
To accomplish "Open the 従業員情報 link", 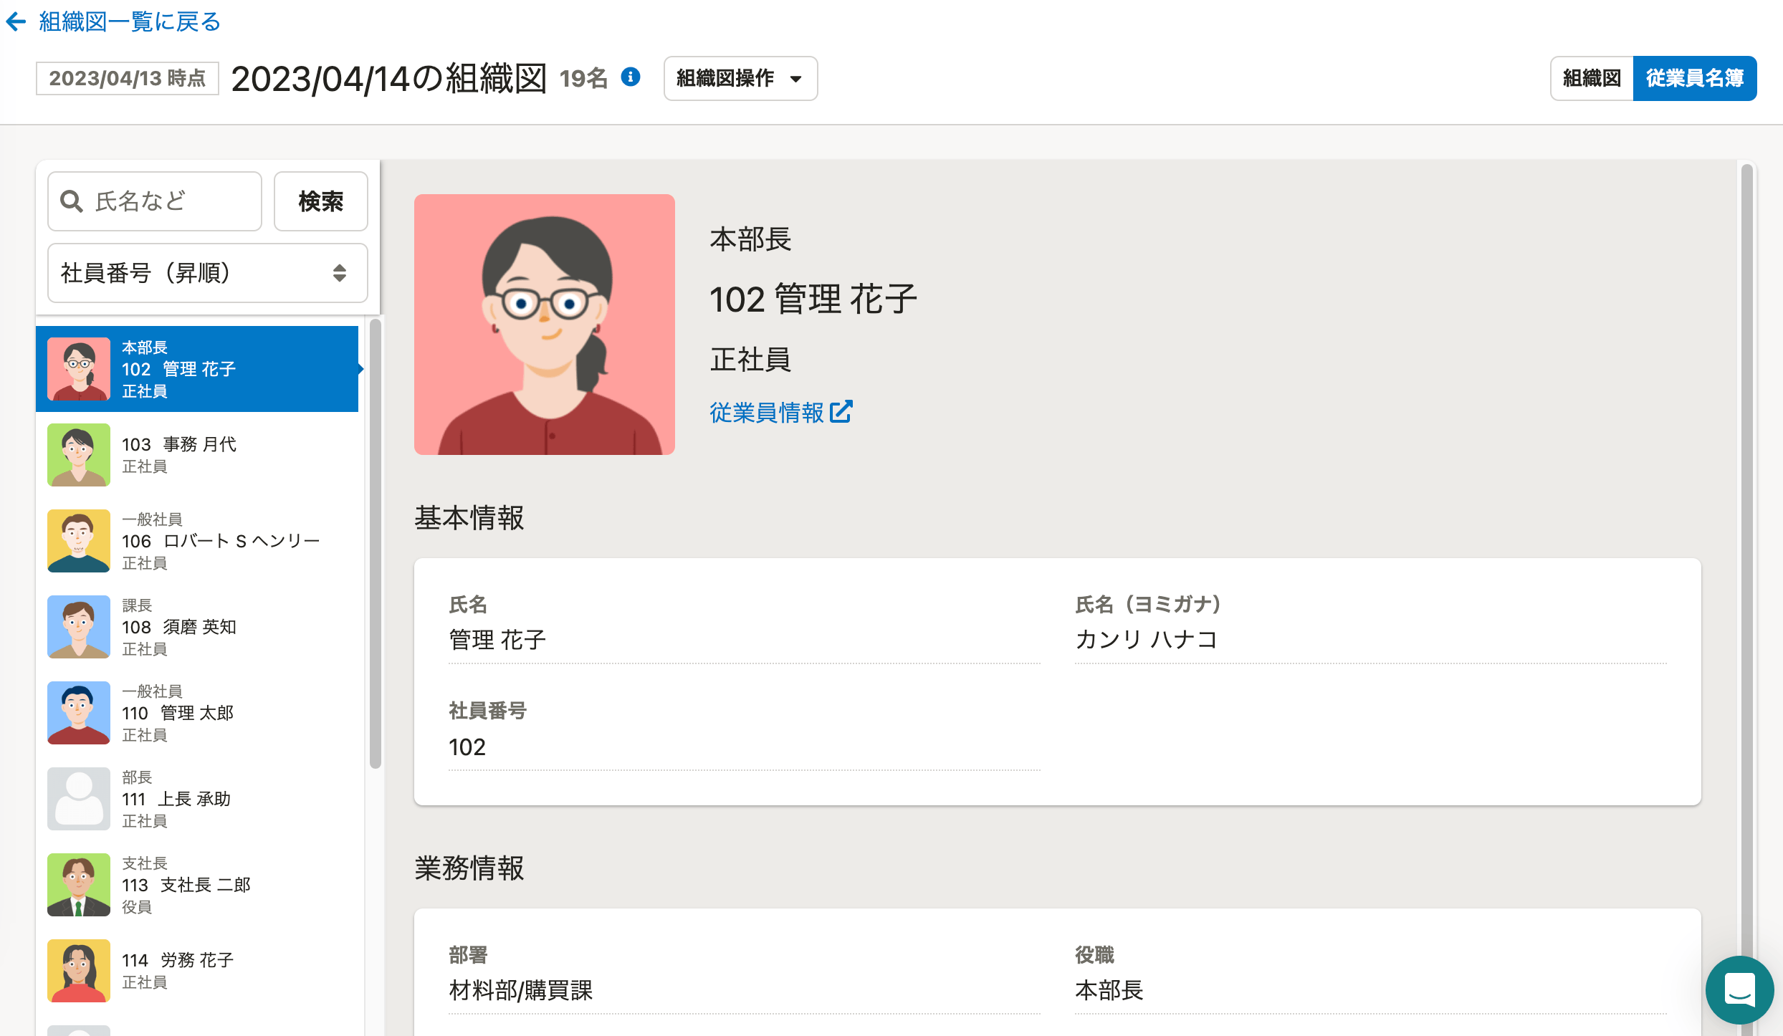I will [780, 412].
